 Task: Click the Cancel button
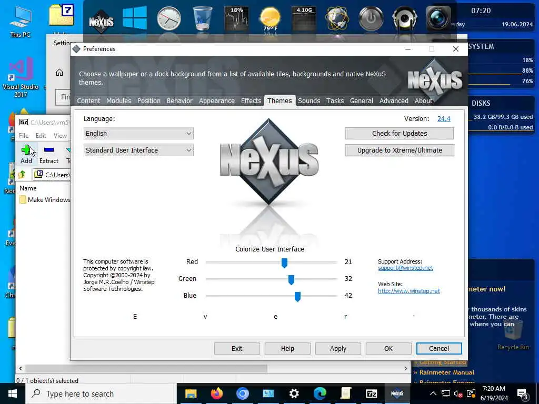[439, 348]
